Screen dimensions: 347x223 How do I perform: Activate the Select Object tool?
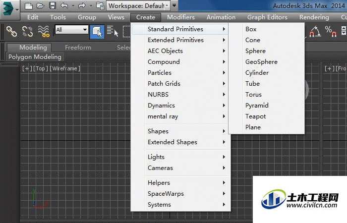pos(97,32)
